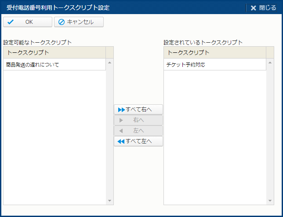Image resolution: width=283 pixels, height=217 pixels.
Task: Move all scripts left with すべて左へ
Action: tap(138, 141)
